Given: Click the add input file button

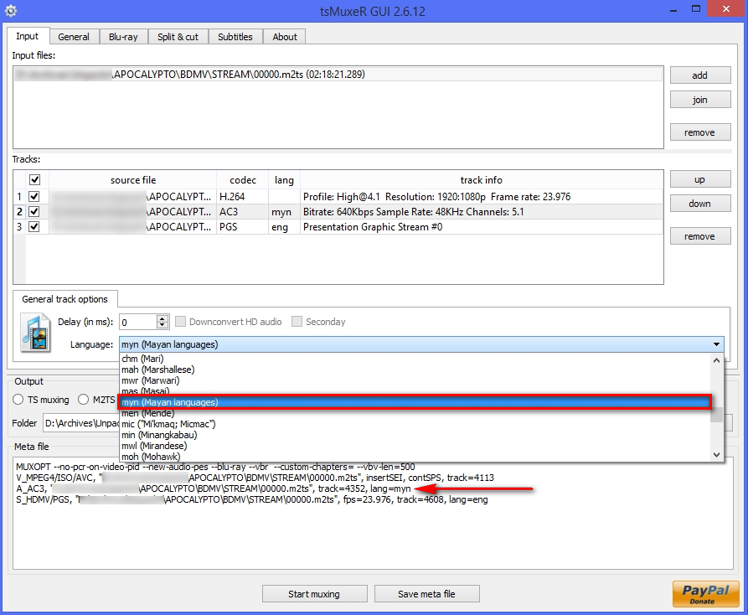Looking at the screenshot, I should pos(699,75).
